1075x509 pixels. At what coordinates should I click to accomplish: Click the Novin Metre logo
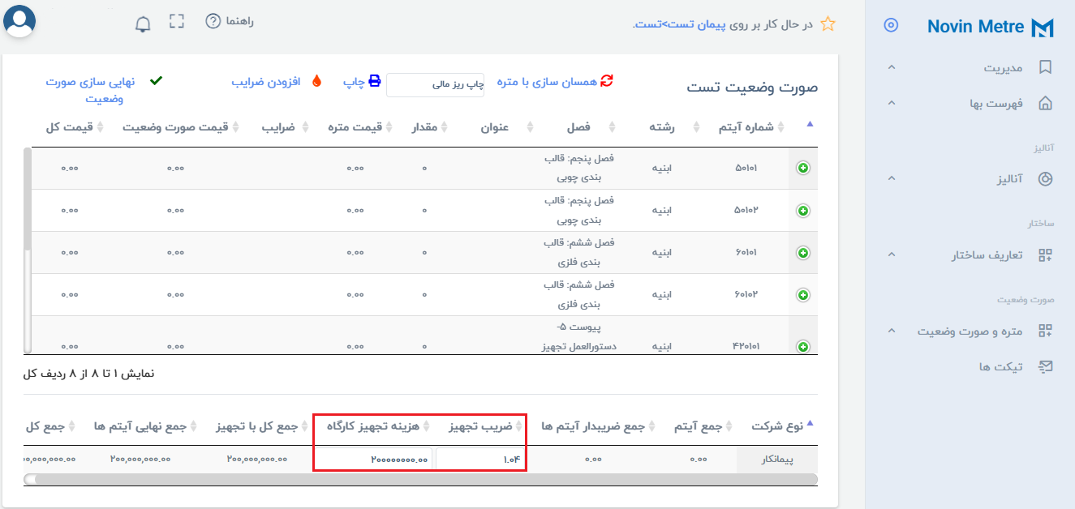(990, 27)
